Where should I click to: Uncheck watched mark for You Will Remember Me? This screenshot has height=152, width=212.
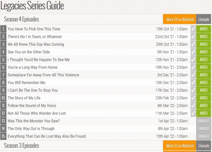click(193, 83)
